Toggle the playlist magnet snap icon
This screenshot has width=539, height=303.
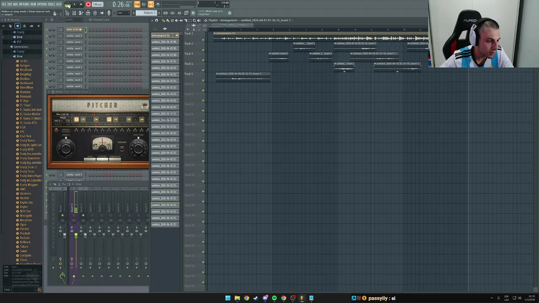pos(157,20)
